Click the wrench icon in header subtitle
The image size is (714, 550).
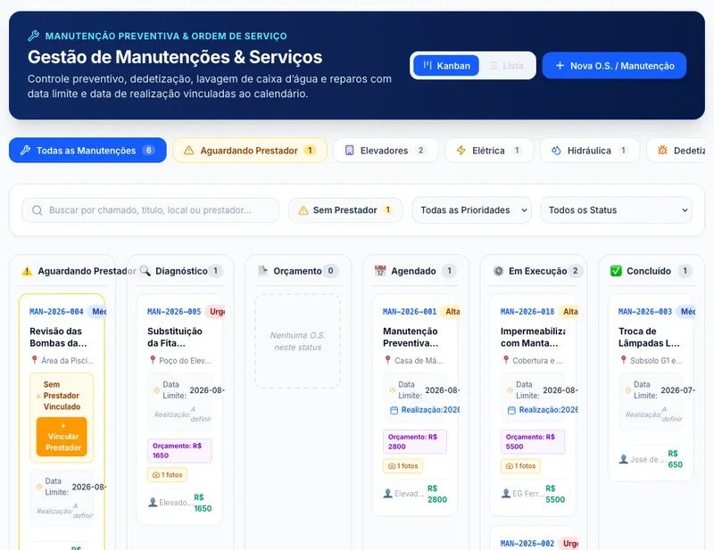pyautogui.click(x=33, y=36)
